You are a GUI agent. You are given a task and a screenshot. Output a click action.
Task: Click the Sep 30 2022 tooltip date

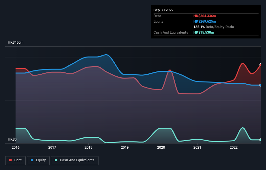click(163, 10)
